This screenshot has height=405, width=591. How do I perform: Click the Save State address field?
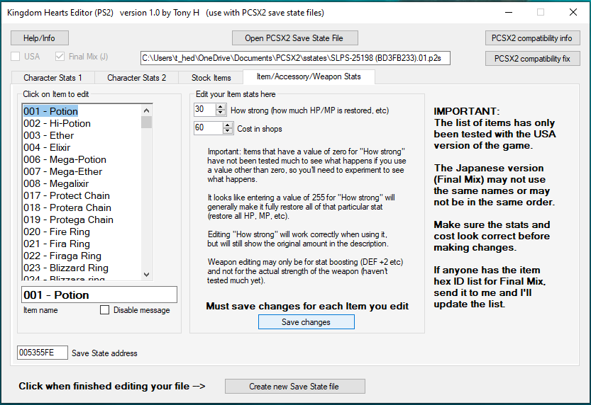tap(42, 353)
